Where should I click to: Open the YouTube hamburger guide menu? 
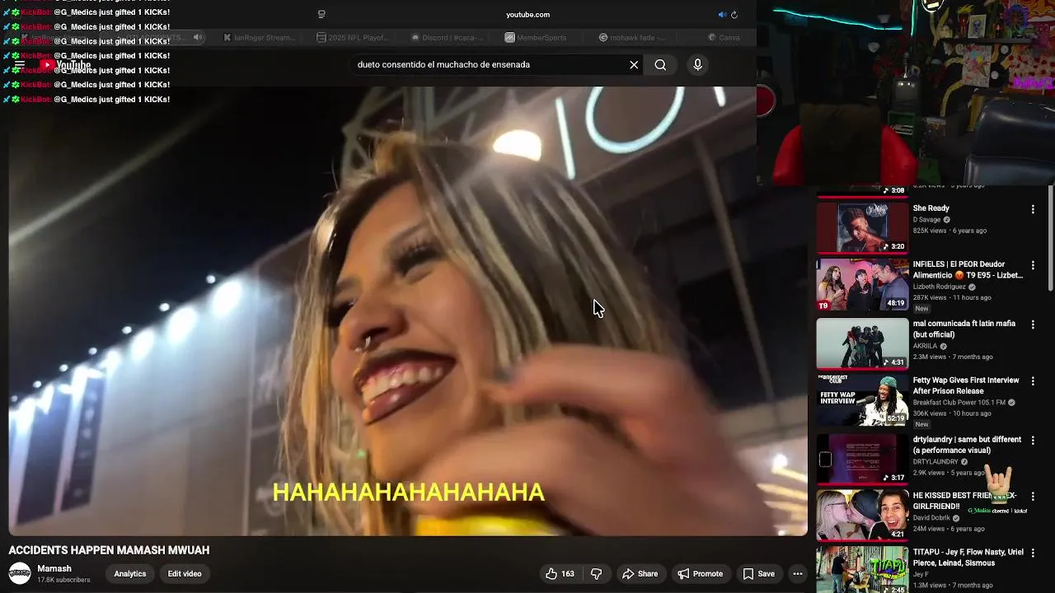pyautogui.click(x=20, y=64)
